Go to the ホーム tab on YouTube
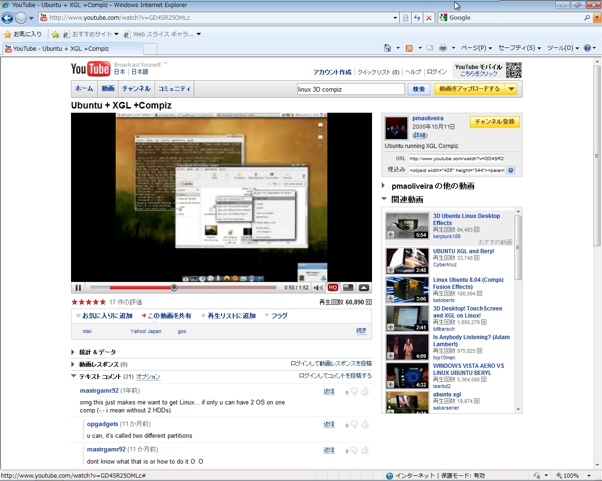The width and height of the screenshot is (602, 481). tap(84, 88)
